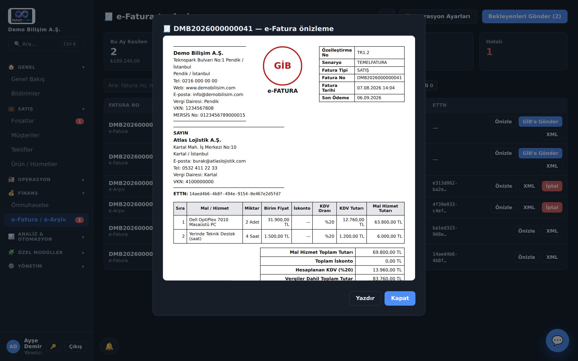Screen dimensions: 578x361
Task: Click the chart icon next to ANALİZ & OTOMASYON
Action: [x=11, y=237]
